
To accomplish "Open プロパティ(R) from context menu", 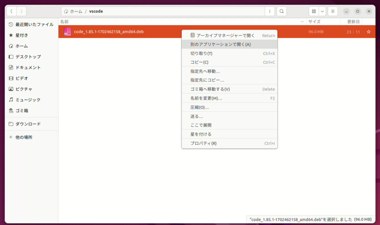I will (x=229, y=143).
